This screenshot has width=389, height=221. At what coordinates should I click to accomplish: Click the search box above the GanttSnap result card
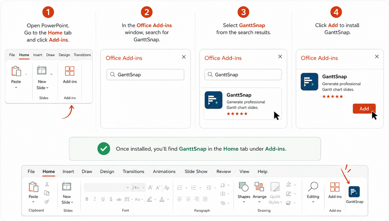tap(243, 75)
